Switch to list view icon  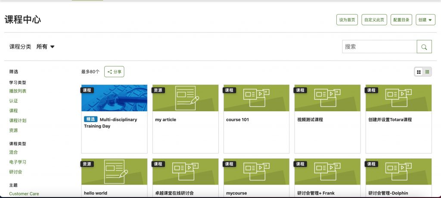pos(427,72)
